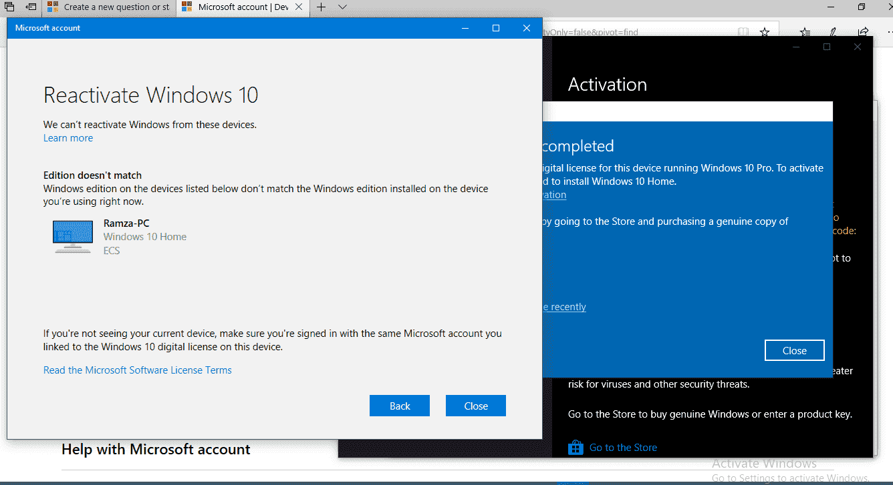Click the 'Activation' heading in Settings window
Image resolution: width=893 pixels, height=485 pixels.
tap(608, 85)
